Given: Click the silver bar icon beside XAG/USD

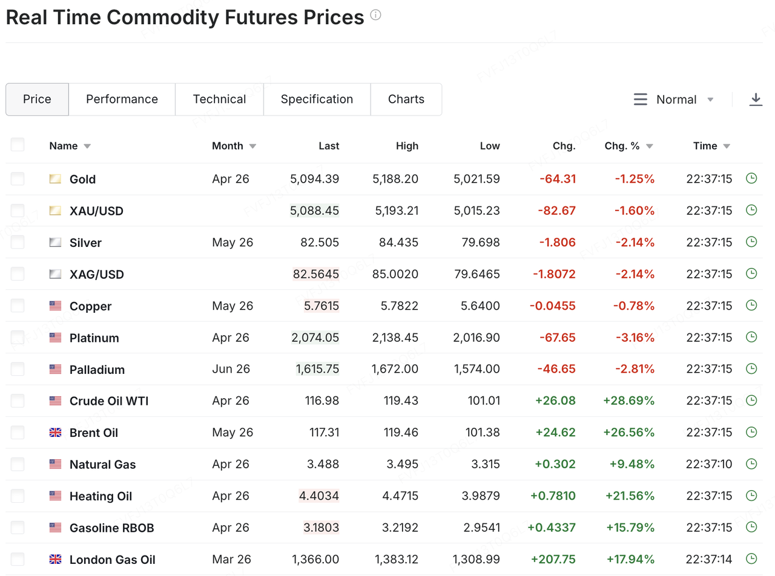Looking at the screenshot, I should pyautogui.click(x=56, y=274).
